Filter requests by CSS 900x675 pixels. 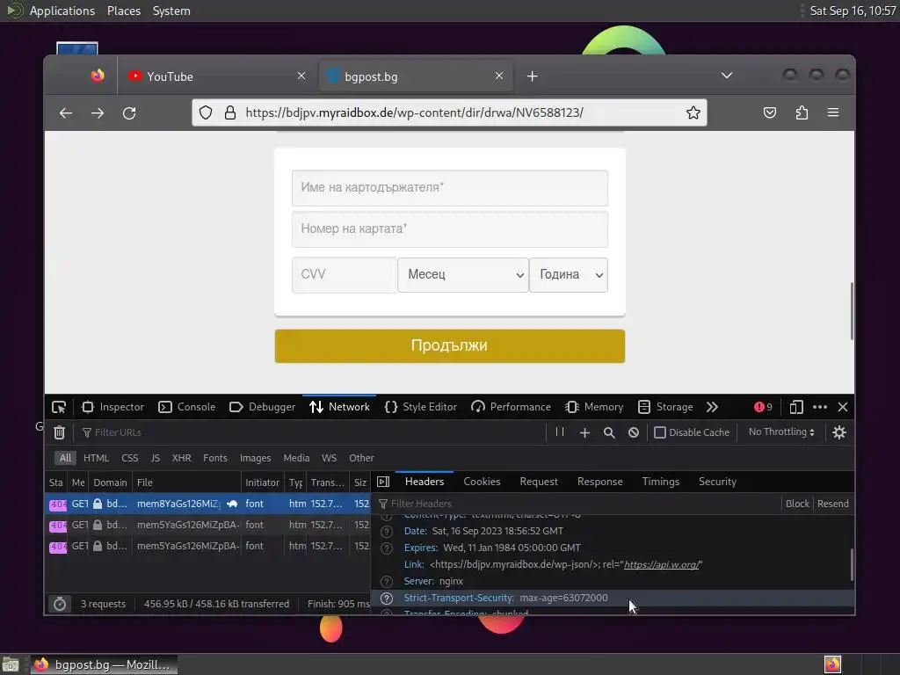(130, 458)
